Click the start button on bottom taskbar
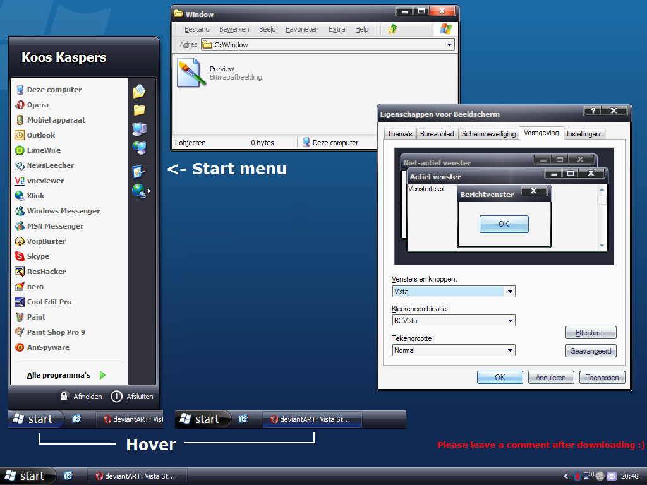 [x=27, y=476]
